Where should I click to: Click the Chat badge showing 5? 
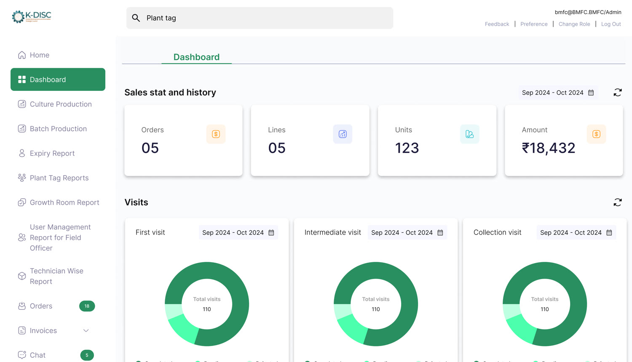tap(87, 355)
